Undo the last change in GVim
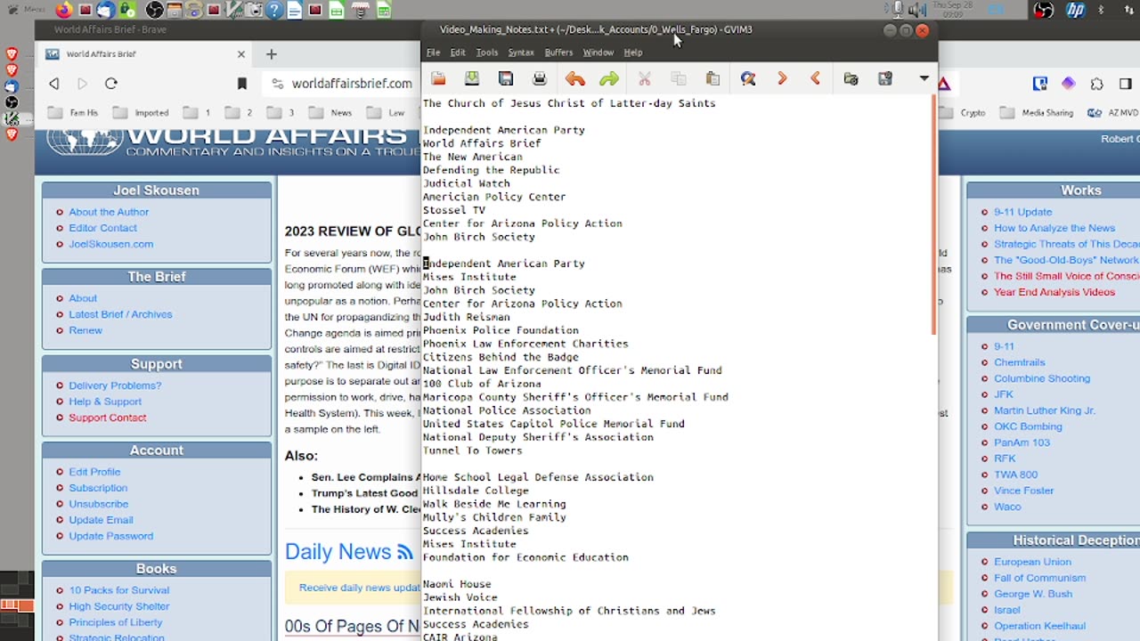 click(x=575, y=79)
